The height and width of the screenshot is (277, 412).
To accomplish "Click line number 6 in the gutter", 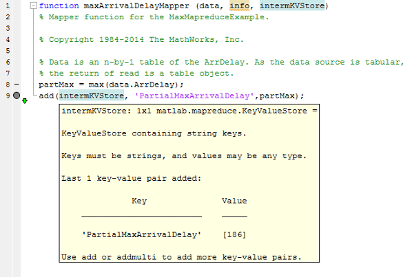I will (8, 62).
